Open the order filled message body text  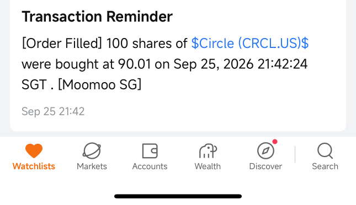coord(165,64)
